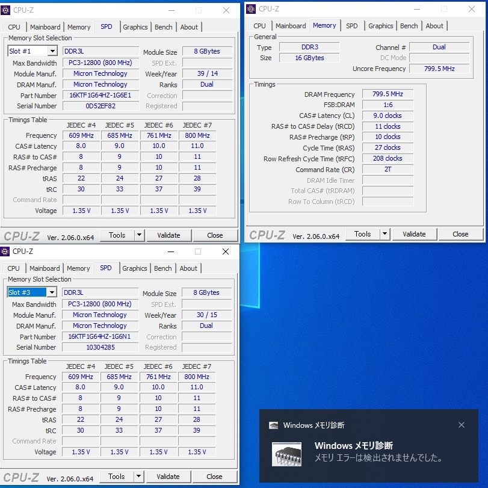The image size is (488, 488).
Task: Open Mainboard tab in bottom-left CPU-Z window
Action: pos(45,268)
